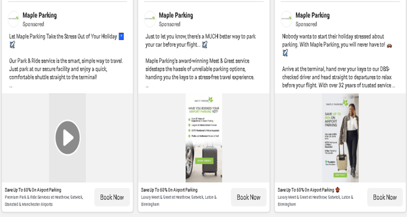Viewport: 407px width, 217px height.
Task: Open Maple Parking page name in first ad
Action: 40,15
